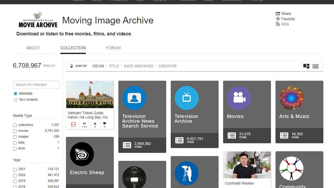Screen dimensions: 334x188
Task: Select the Metadata radio button
Action: coord(15,93)
